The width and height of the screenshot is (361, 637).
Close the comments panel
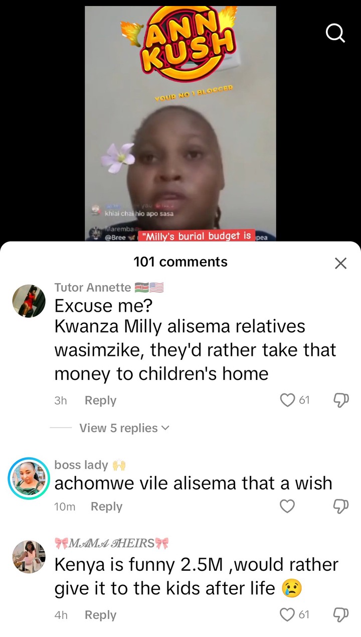click(340, 263)
